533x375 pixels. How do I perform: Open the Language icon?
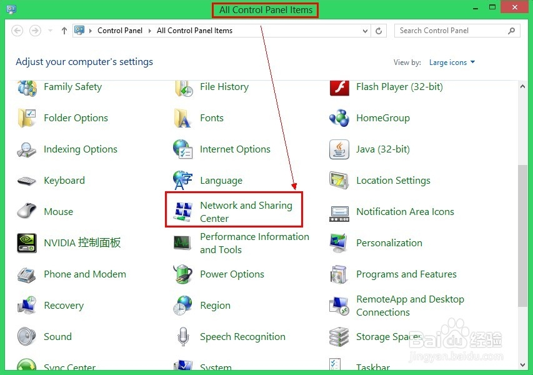[183, 180]
